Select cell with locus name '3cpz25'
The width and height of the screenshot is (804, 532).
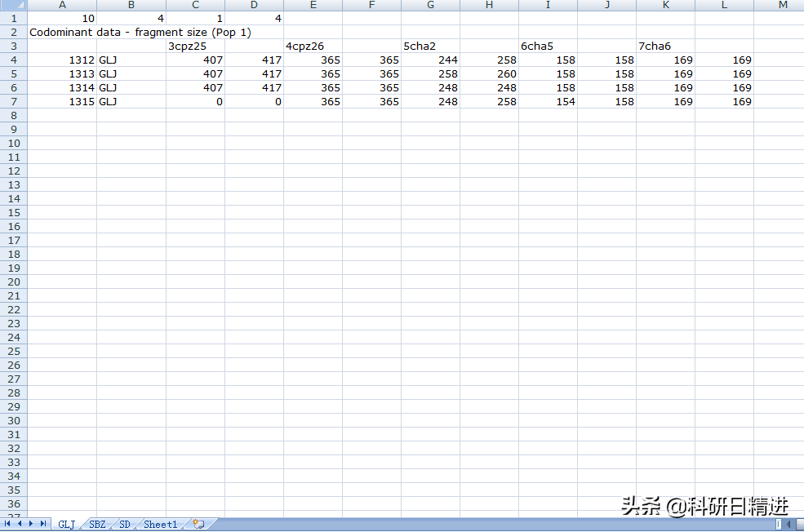pyautogui.click(x=195, y=46)
